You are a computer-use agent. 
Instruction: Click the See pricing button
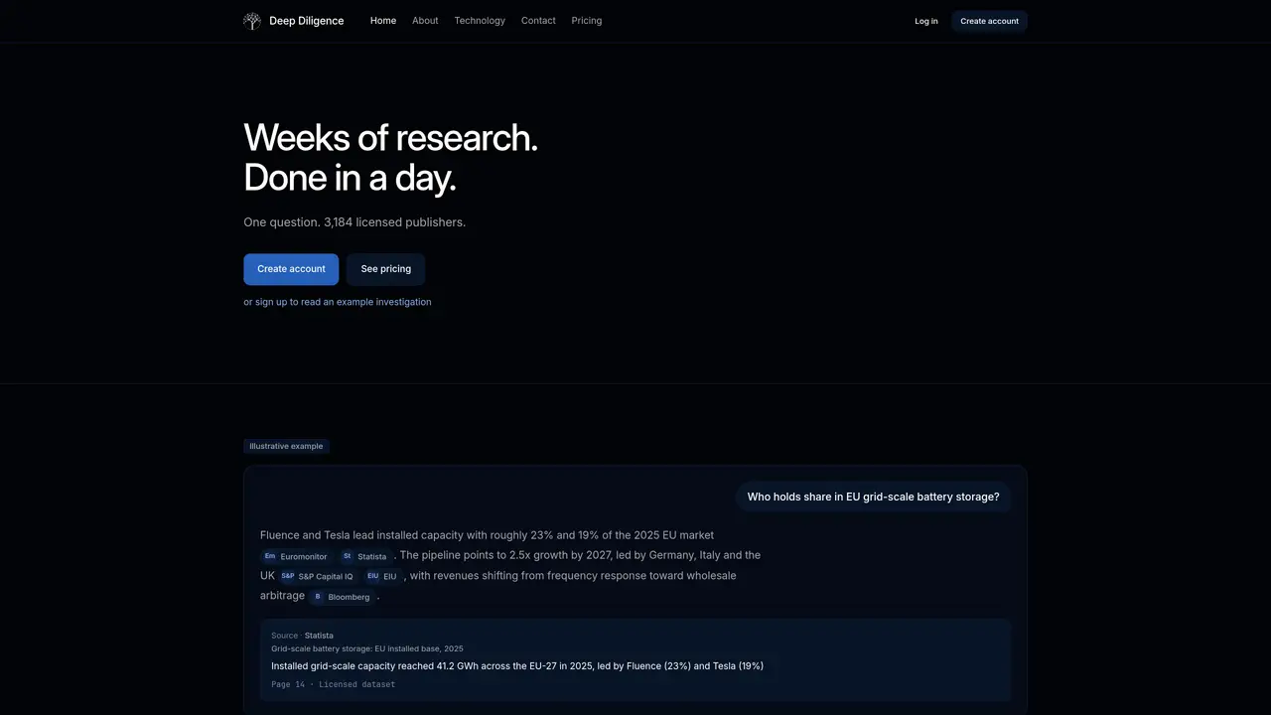point(385,269)
